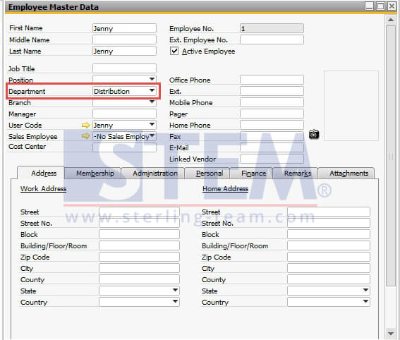Click the Work Address Street No. field
Viewport: 400px width, 340px height.
tap(139, 223)
